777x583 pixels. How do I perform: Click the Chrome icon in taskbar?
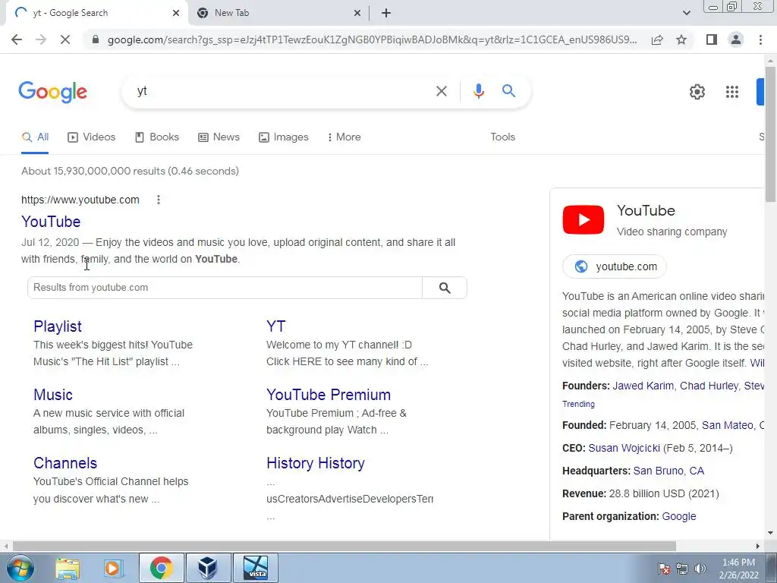pos(161,568)
